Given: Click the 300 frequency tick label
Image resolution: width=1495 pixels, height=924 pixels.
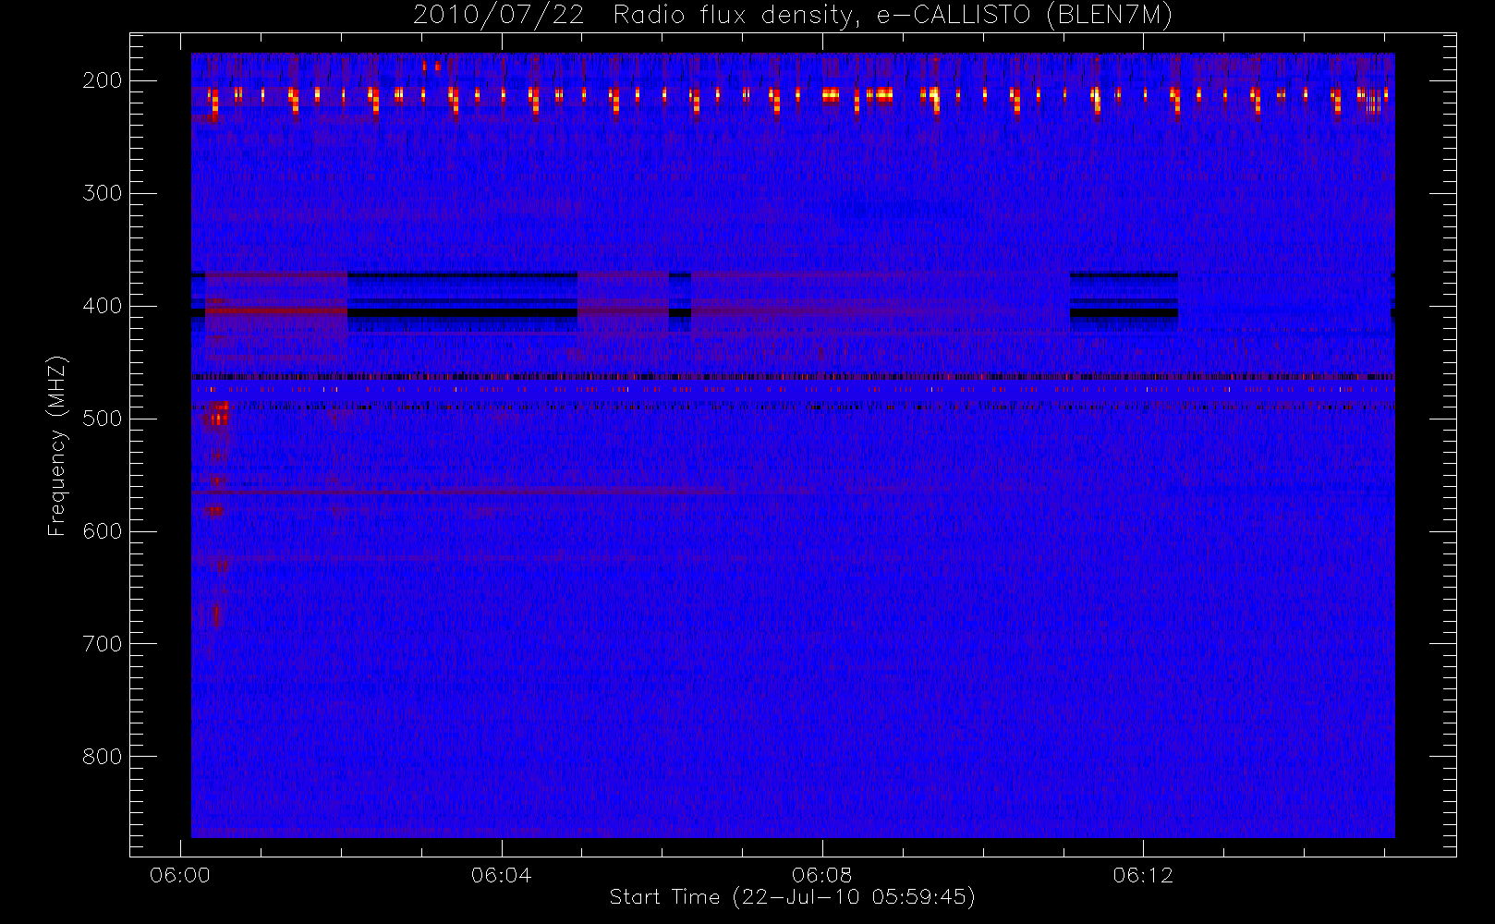Looking at the screenshot, I should pos(102,193).
